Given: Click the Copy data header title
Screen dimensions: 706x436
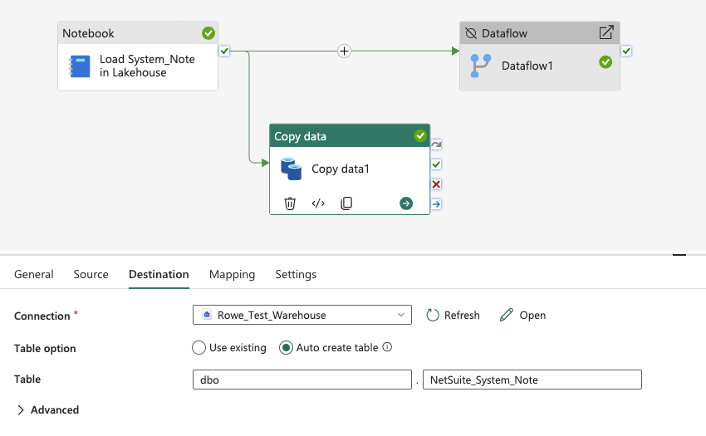Looking at the screenshot, I should [x=301, y=136].
